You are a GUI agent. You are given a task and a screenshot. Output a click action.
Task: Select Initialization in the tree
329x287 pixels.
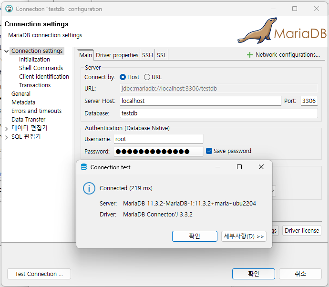tap(34, 60)
